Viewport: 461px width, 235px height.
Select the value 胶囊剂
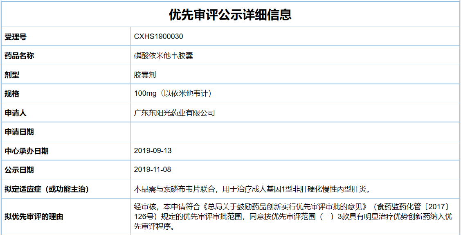coord(145,75)
